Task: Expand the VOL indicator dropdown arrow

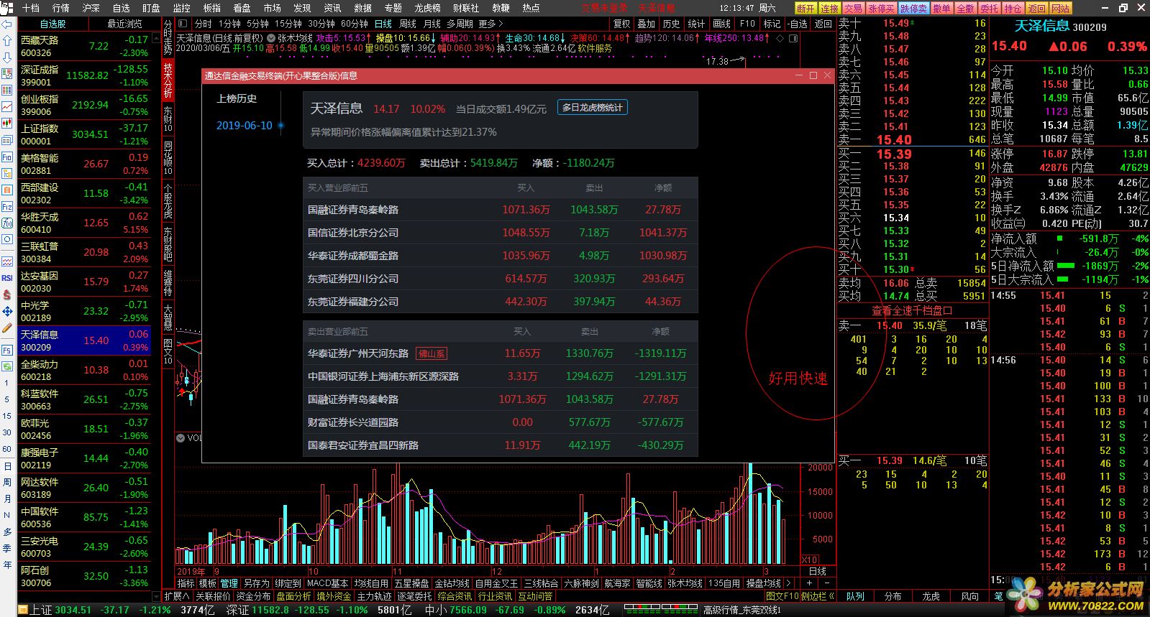Action: click(181, 437)
